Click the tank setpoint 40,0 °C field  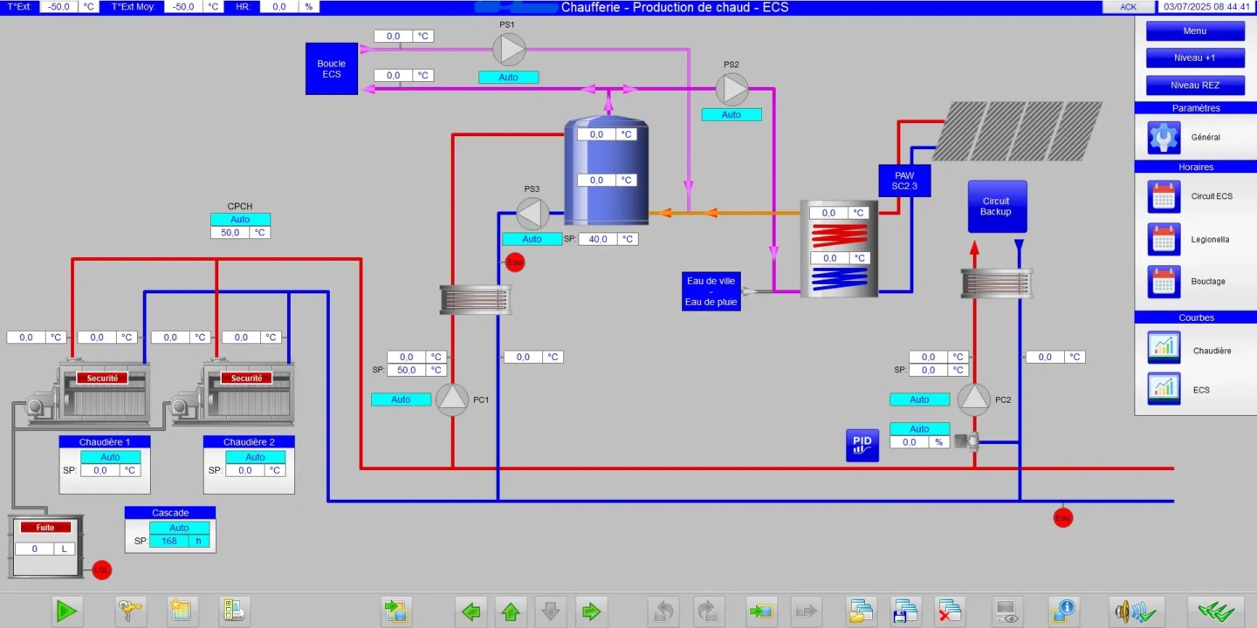[x=598, y=239]
